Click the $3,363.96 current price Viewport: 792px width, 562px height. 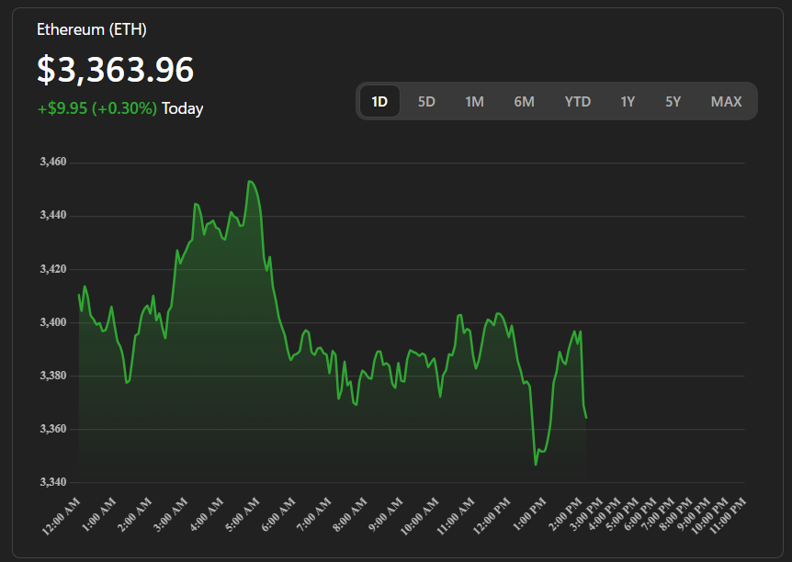point(115,71)
